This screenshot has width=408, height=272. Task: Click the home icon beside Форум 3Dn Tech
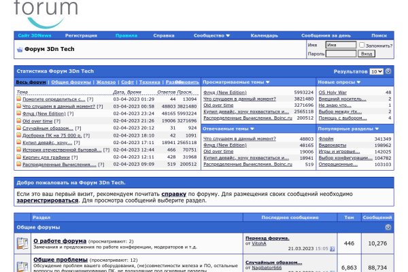coord(18,50)
